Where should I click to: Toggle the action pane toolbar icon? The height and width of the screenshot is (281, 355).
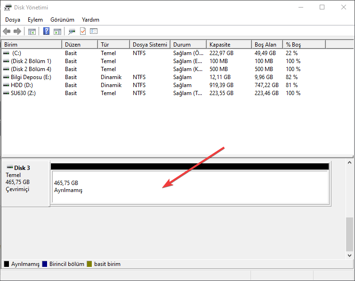(57, 32)
